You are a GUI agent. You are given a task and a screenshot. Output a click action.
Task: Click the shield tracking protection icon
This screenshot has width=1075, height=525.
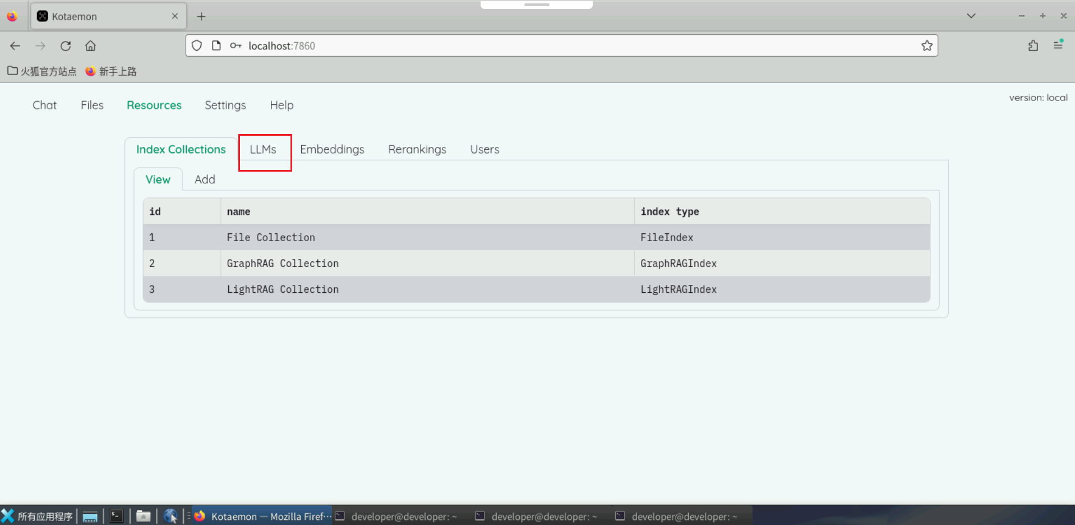(197, 45)
